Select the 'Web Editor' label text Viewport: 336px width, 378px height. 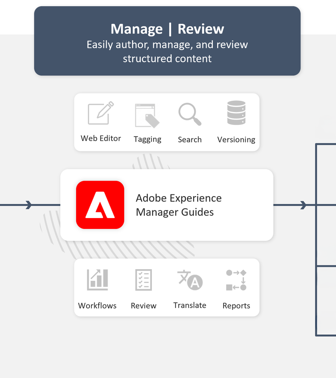(101, 138)
